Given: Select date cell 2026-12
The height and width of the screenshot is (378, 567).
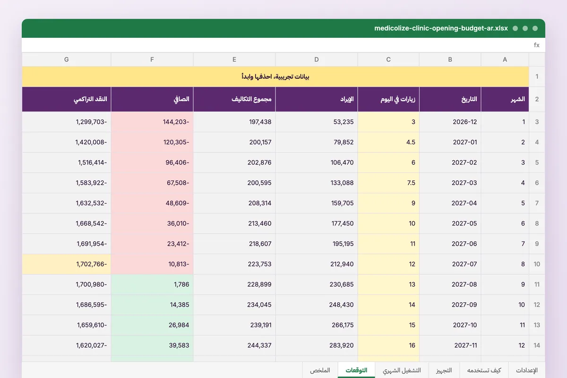Looking at the screenshot, I should coord(450,122).
